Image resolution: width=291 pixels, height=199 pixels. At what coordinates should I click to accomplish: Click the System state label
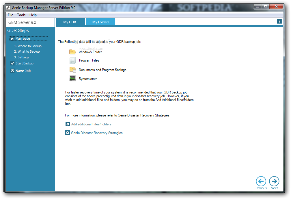click(x=88, y=79)
